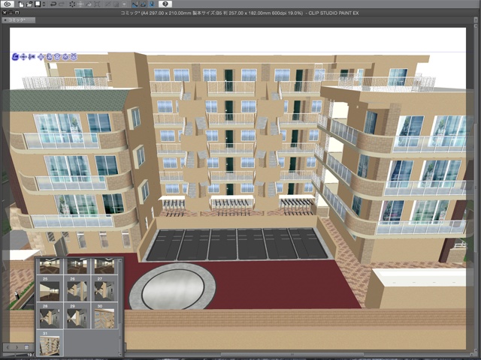The width and height of the screenshot is (481, 360).
Task: Open a file with the folder icon
Action: coord(29,4)
